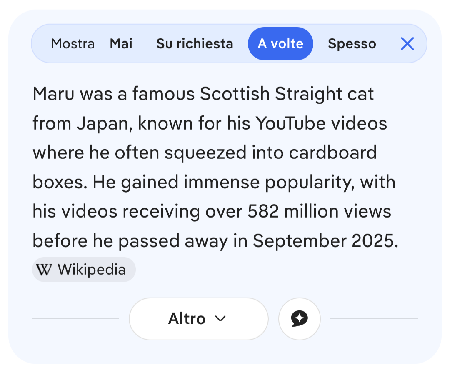Viewport: 450px width, 373px height.
Task: Choose the Su richiesta option
Action: [195, 44]
